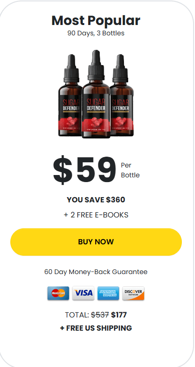
Task: Click the crossed-out $537 price
Action: click(x=100, y=315)
